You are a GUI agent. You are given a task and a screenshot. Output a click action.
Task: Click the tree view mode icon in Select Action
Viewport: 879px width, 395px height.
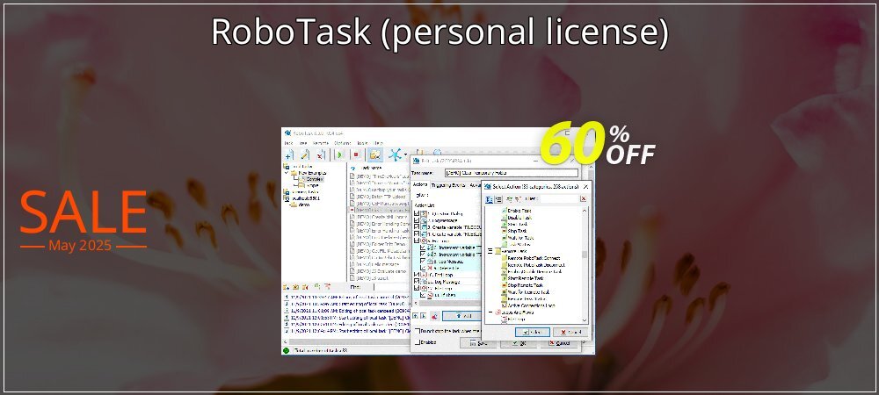tap(489, 199)
